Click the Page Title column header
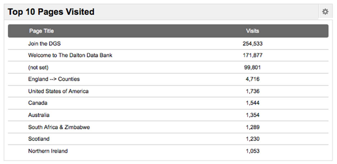The width and height of the screenshot is (337, 164). pyautogui.click(x=42, y=31)
